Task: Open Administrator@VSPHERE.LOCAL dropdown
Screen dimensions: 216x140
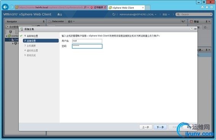Action: (x=138, y=14)
